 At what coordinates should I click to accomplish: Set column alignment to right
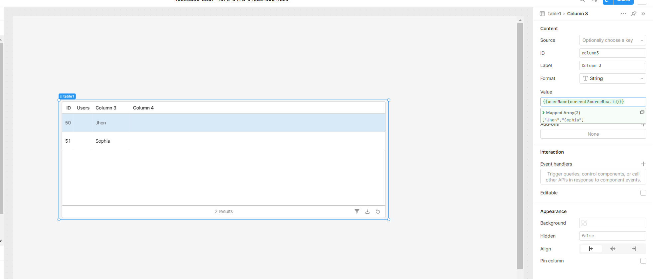click(x=634, y=249)
